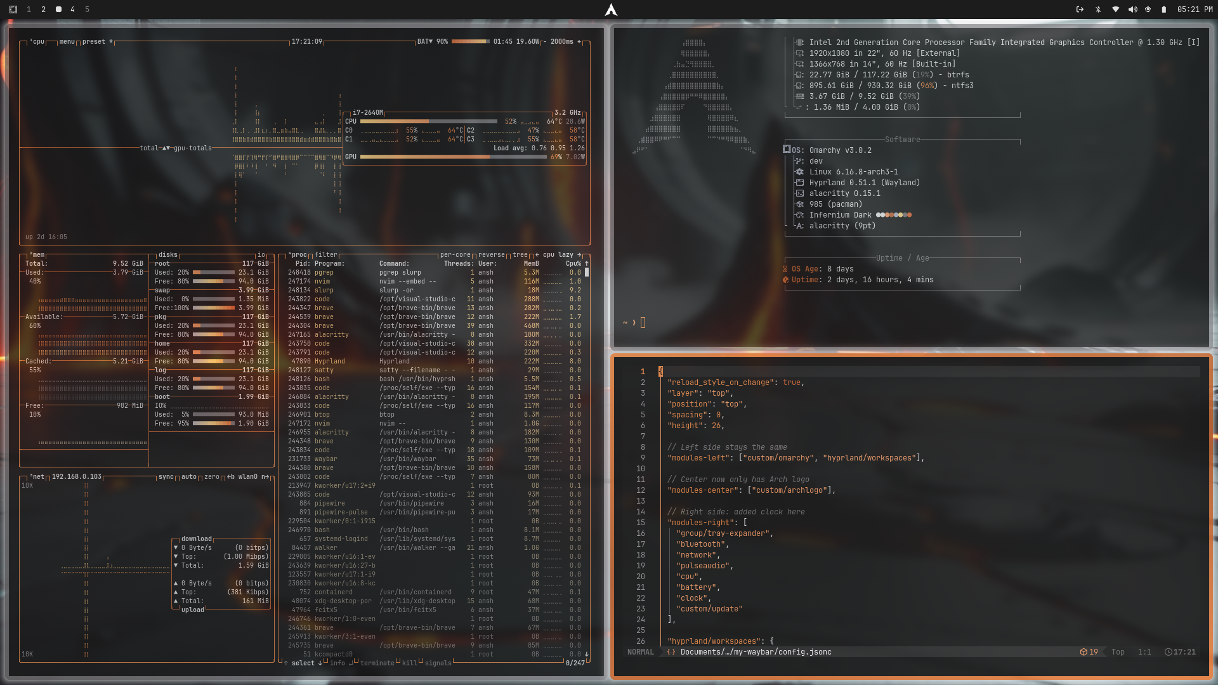Switch to workspace 4 in top bar

(x=72, y=10)
